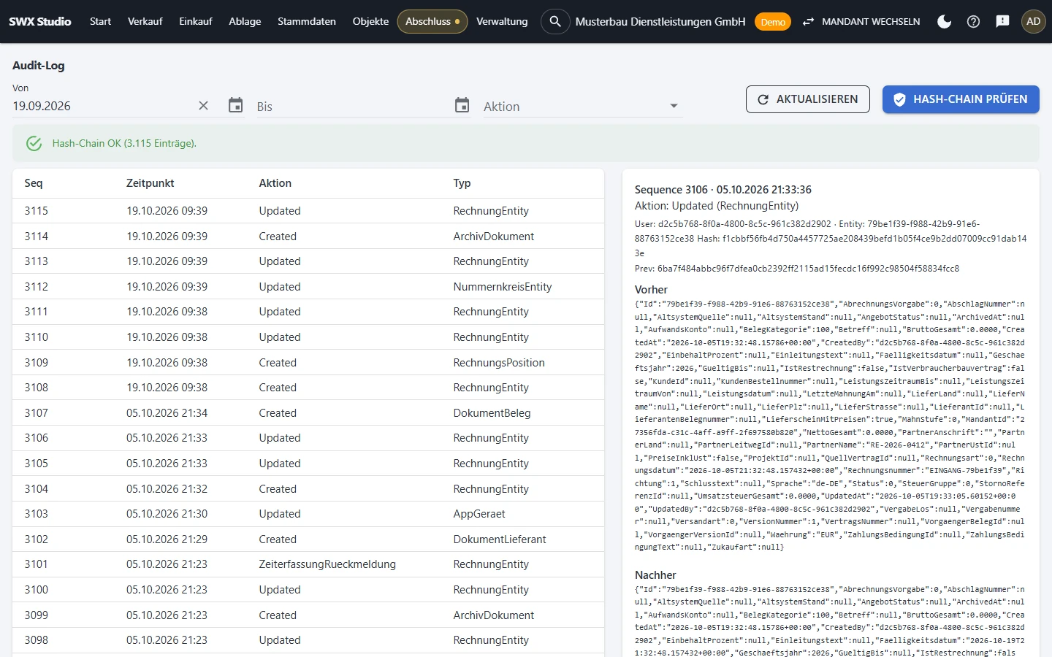Open the help question mark icon
Viewport: 1052px width, 657px height.
point(973,21)
